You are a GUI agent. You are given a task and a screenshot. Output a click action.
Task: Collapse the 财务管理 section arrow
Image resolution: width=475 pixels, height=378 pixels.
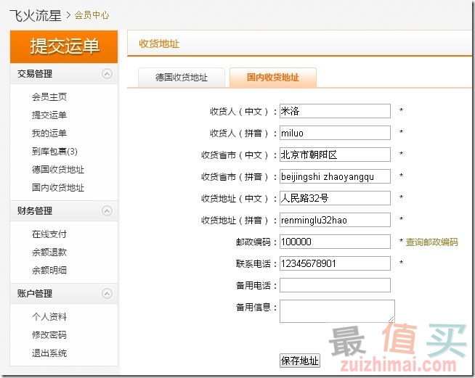coord(107,210)
